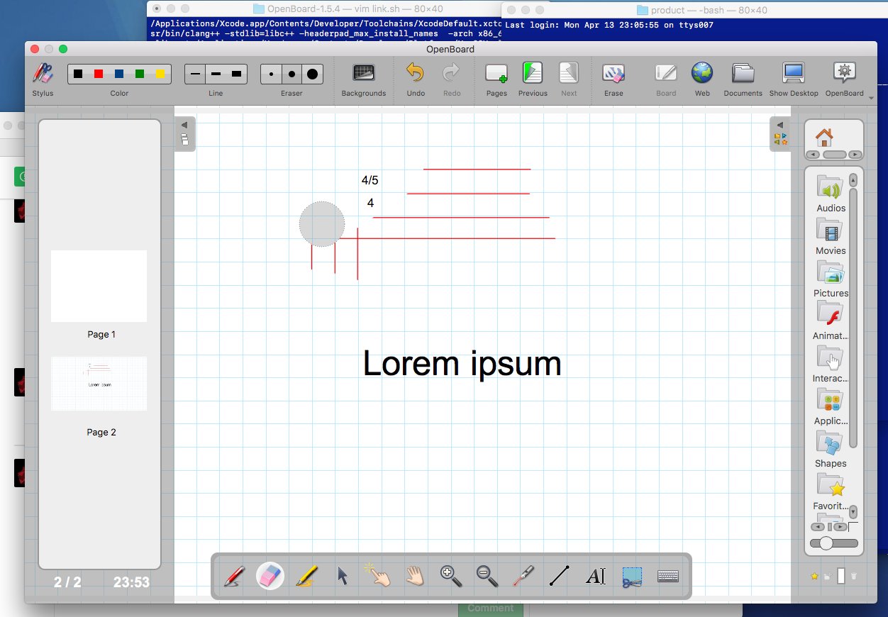Select the Zoom Out magnifier tool
Viewport: 888px width, 617px height.
point(487,576)
